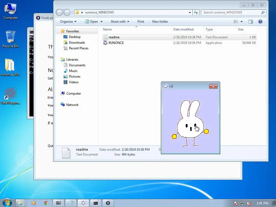Click the Explorer forward navigation arrow
Screen dimensions: 276x207
click(67, 12)
